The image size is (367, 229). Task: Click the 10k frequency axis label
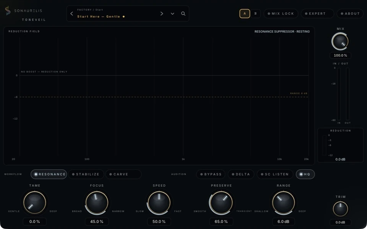click(279, 159)
